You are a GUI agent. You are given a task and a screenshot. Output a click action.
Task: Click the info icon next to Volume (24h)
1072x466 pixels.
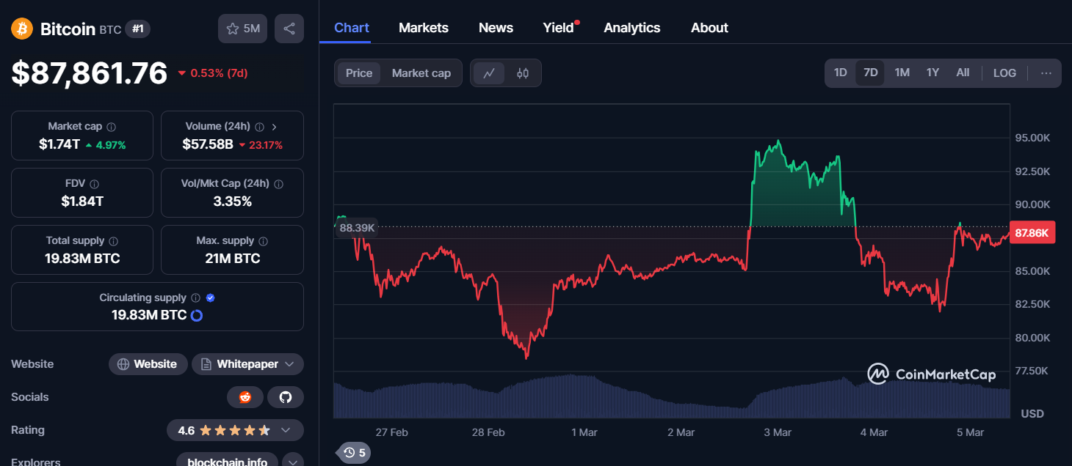[x=259, y=127]
